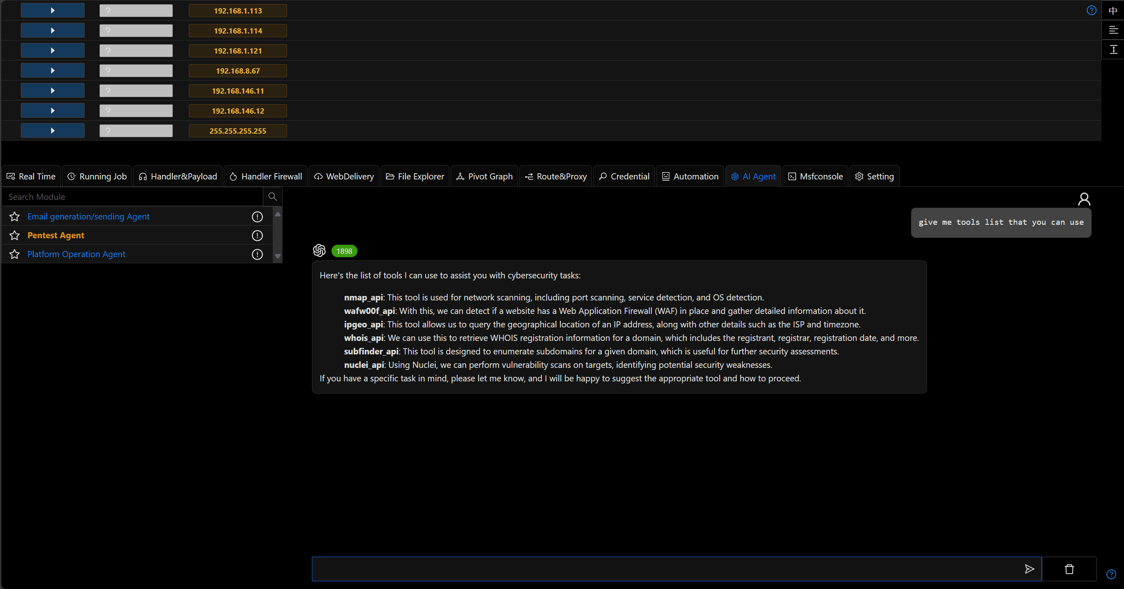This screenshot has width=1124, height=589.
Task: Click the user avatar icon
Action: [1084, 199]
